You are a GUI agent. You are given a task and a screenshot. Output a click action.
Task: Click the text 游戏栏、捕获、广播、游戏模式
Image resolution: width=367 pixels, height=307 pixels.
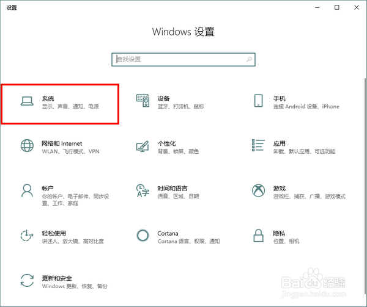[309, 197]
